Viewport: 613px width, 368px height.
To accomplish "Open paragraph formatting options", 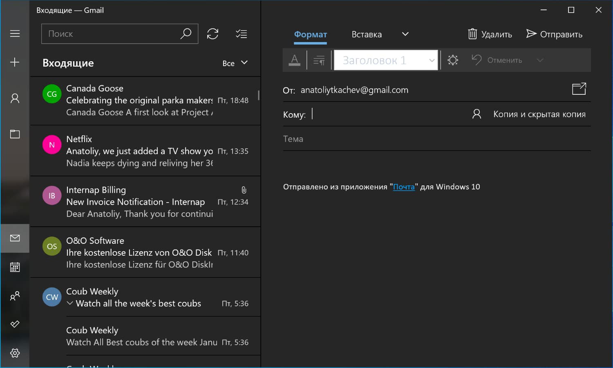I will [319, 60].
